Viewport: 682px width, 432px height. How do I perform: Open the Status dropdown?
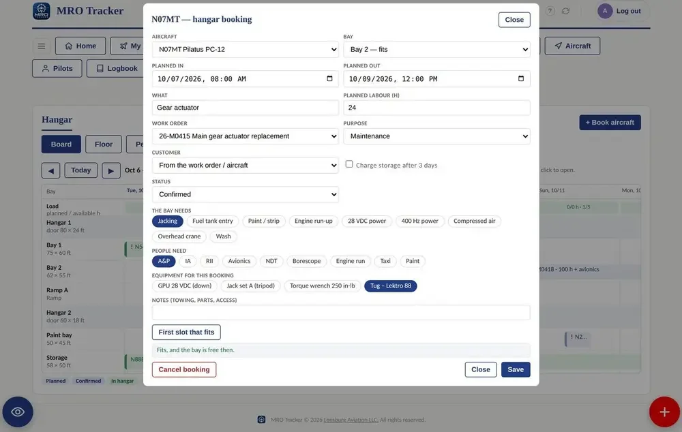pyautogui.click(x=246, y=195)
